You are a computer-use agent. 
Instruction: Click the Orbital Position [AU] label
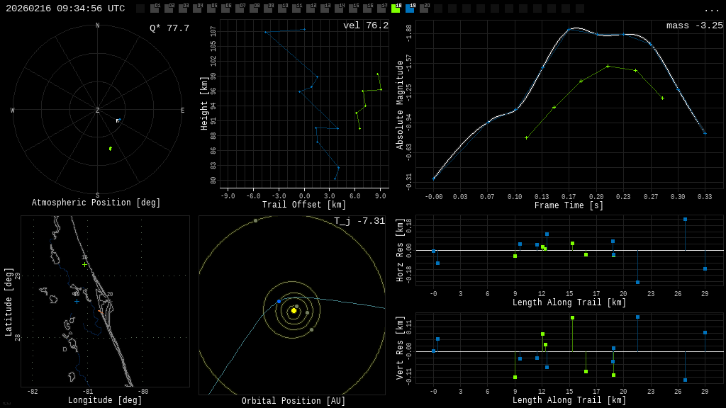[x=294, y=401]
